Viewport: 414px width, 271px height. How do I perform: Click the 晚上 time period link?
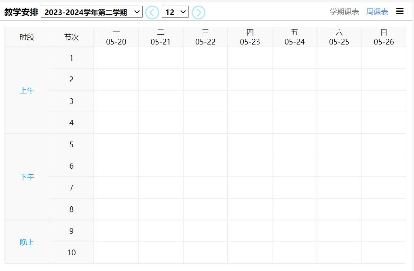27,242
